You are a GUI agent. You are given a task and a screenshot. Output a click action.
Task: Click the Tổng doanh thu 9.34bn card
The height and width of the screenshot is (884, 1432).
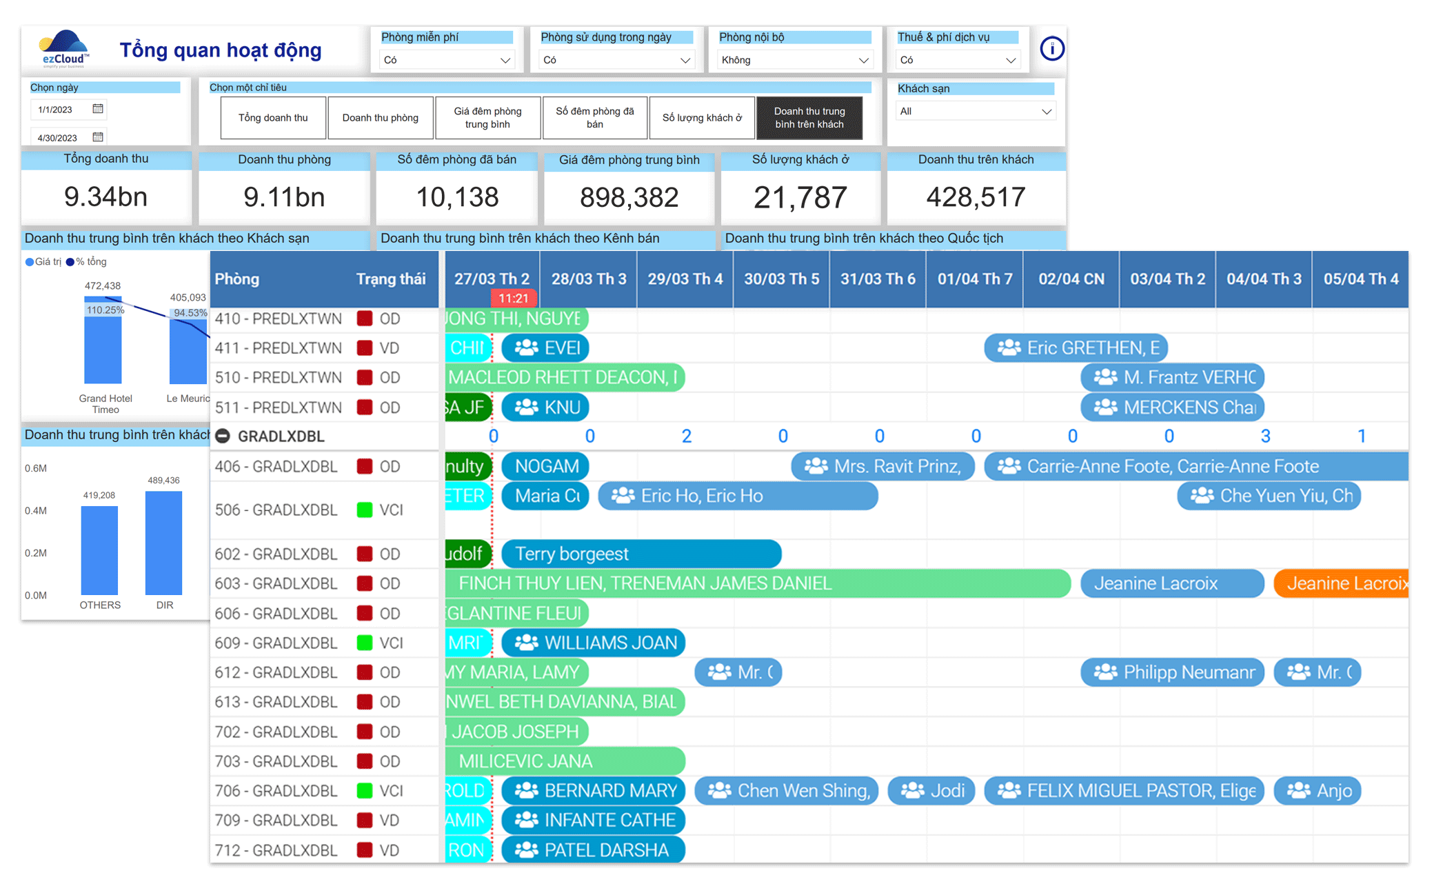click(106, 188)
